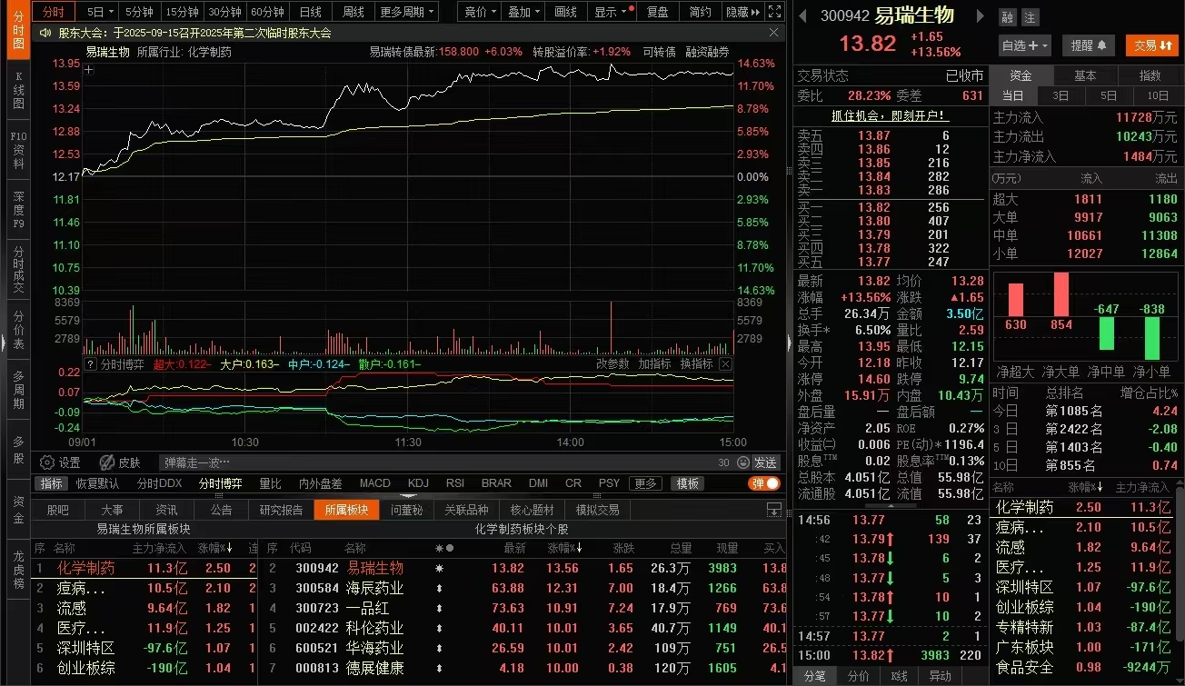This screenshot has height=686, width=1185.
Task: Open the 提醒 bell alert
Action: click(x=1088, y=45)
